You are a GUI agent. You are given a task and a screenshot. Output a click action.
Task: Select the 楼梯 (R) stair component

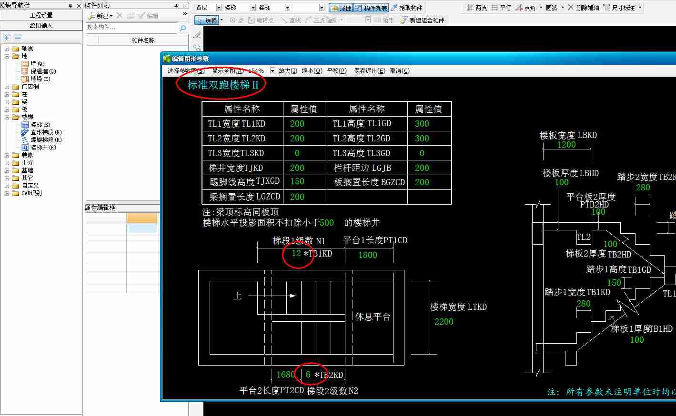(36, 125)
